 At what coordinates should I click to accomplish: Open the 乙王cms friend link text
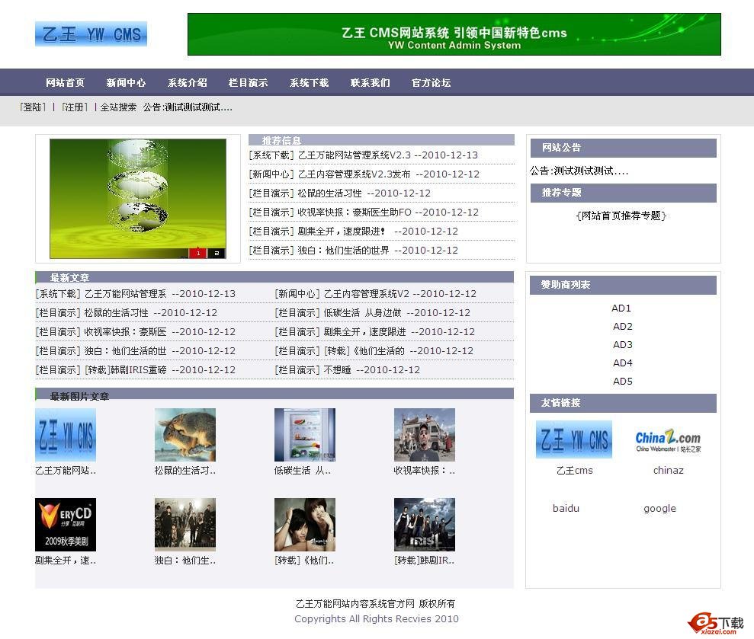click(x=575, y=471)
